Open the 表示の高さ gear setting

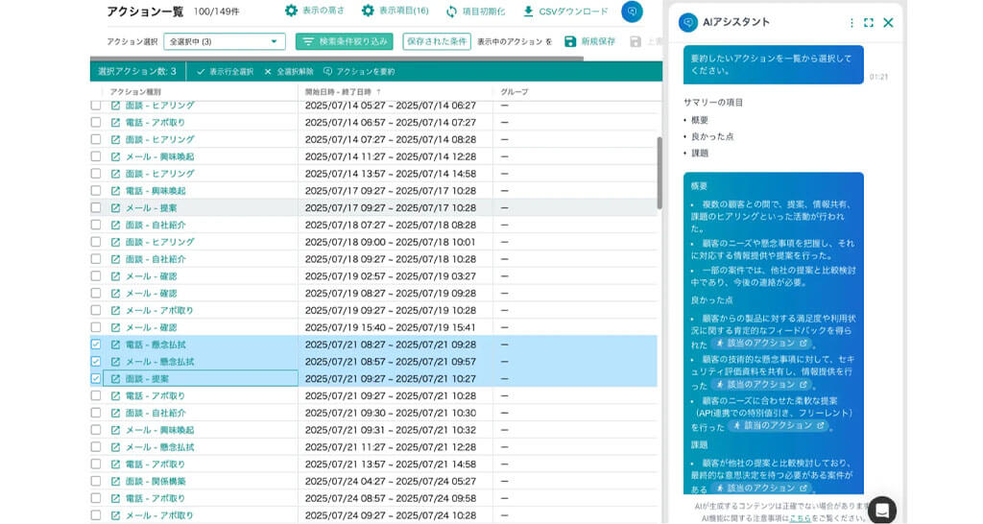coord(291,11)
